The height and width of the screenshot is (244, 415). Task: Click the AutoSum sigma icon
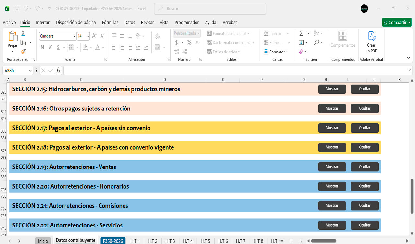[301, 33]
